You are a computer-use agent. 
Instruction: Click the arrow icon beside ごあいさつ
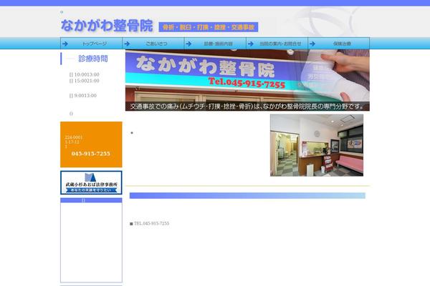tap(127, 44)
